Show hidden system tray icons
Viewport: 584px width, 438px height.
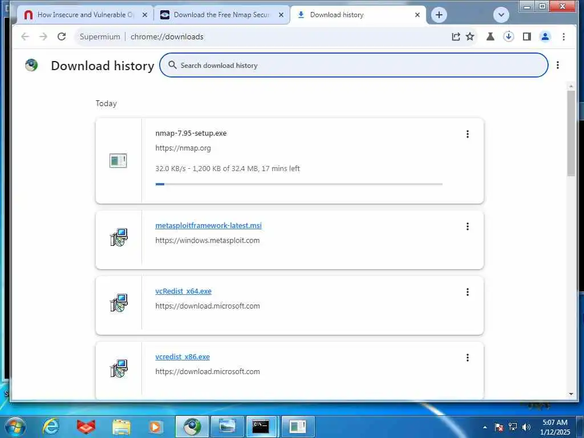485,427
